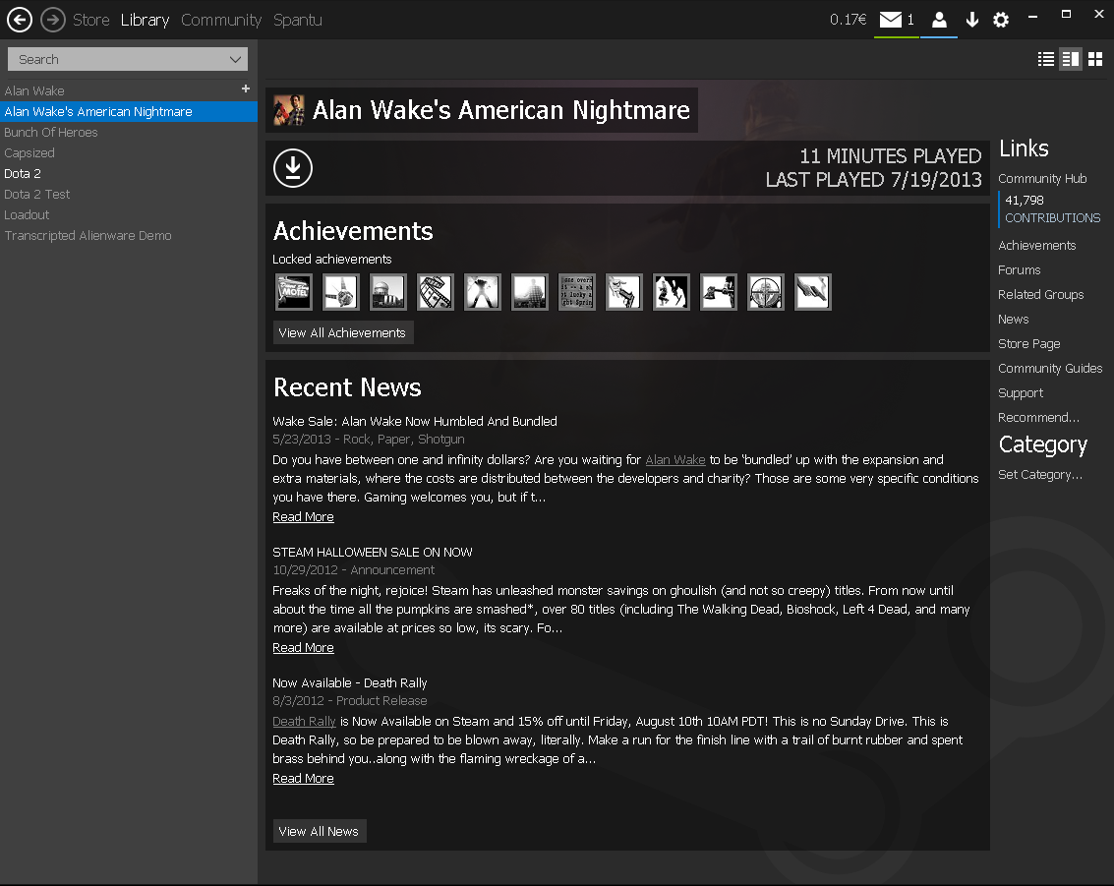The image size is (1114, 886).
Task: Read More about the Wake Sale article
Action: coord(304,516)
